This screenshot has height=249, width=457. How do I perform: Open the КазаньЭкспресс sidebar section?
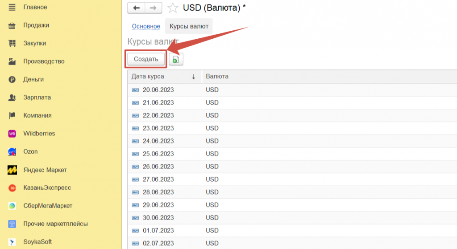pyautogui.click(x=47, y=188)
